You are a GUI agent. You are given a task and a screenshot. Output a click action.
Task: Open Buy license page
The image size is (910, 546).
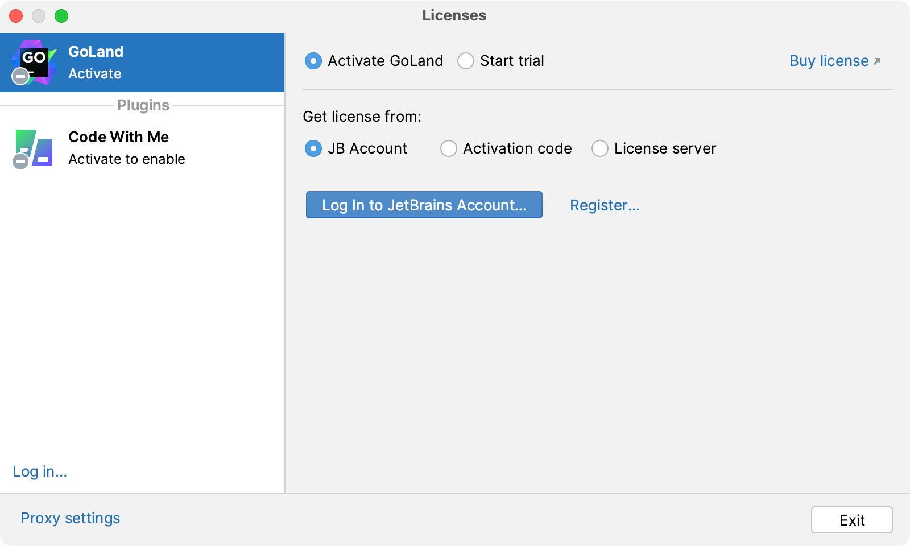coord(828,61)
